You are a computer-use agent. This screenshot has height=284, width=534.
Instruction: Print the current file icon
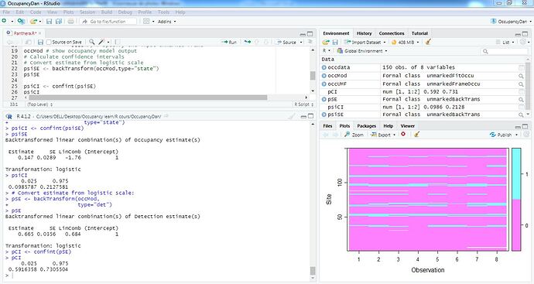point(70,21)
